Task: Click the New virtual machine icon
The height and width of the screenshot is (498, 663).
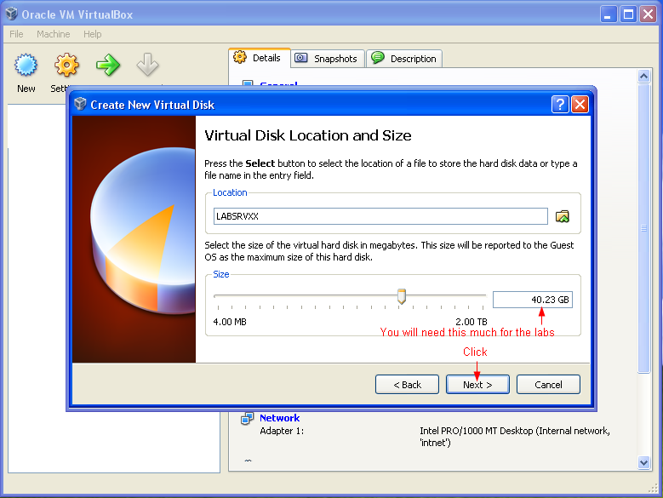Action: click(26, 65)
